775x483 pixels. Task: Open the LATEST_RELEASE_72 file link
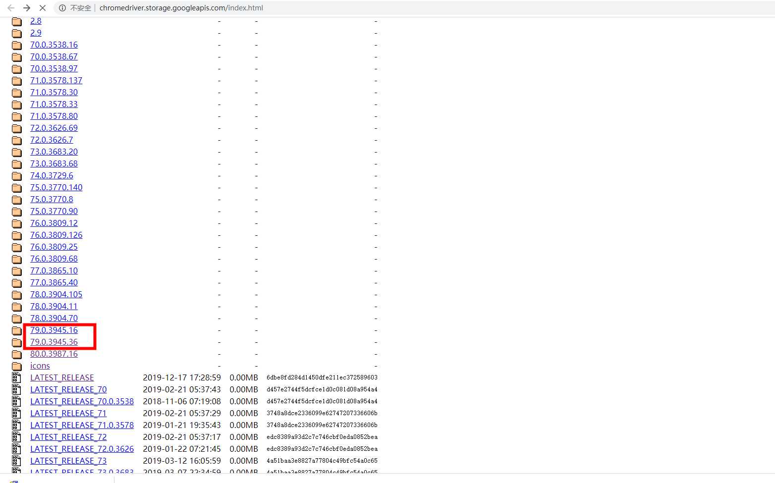pyautogui.click(x=68, y=437)
